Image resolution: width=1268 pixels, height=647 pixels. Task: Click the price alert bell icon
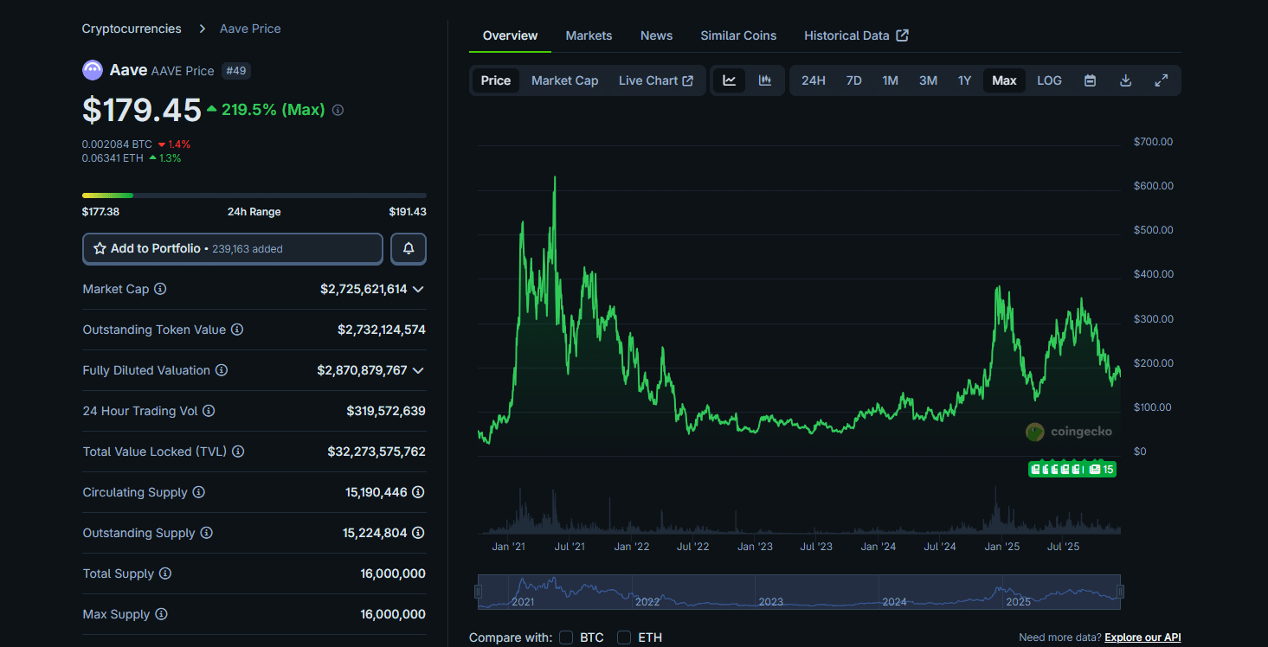coord(408,248)
